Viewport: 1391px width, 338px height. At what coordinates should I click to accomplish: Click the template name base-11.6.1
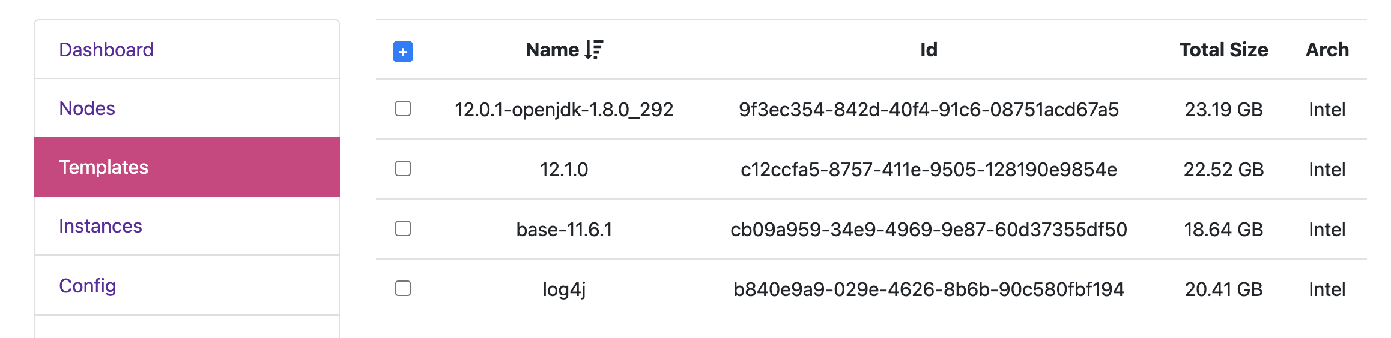click(564, 230)
